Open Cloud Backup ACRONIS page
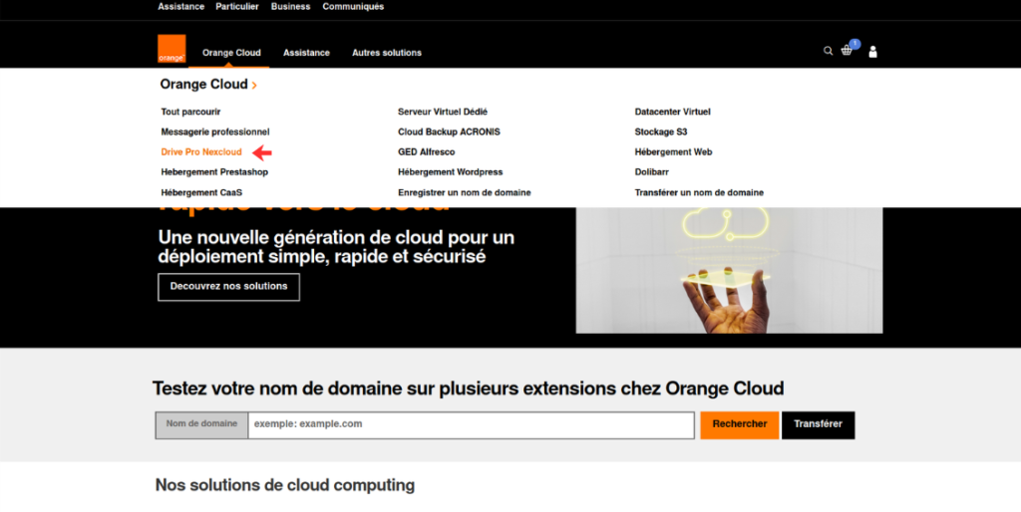 (449, 131)
